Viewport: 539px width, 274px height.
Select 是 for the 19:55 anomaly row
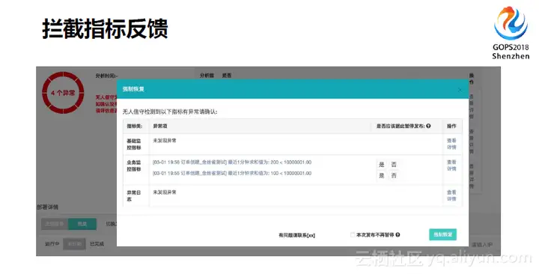382,176
